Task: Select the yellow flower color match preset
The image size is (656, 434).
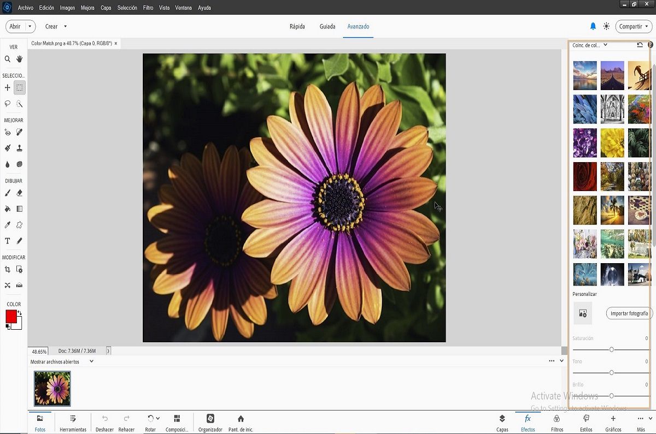Action: tap(612, 142)
